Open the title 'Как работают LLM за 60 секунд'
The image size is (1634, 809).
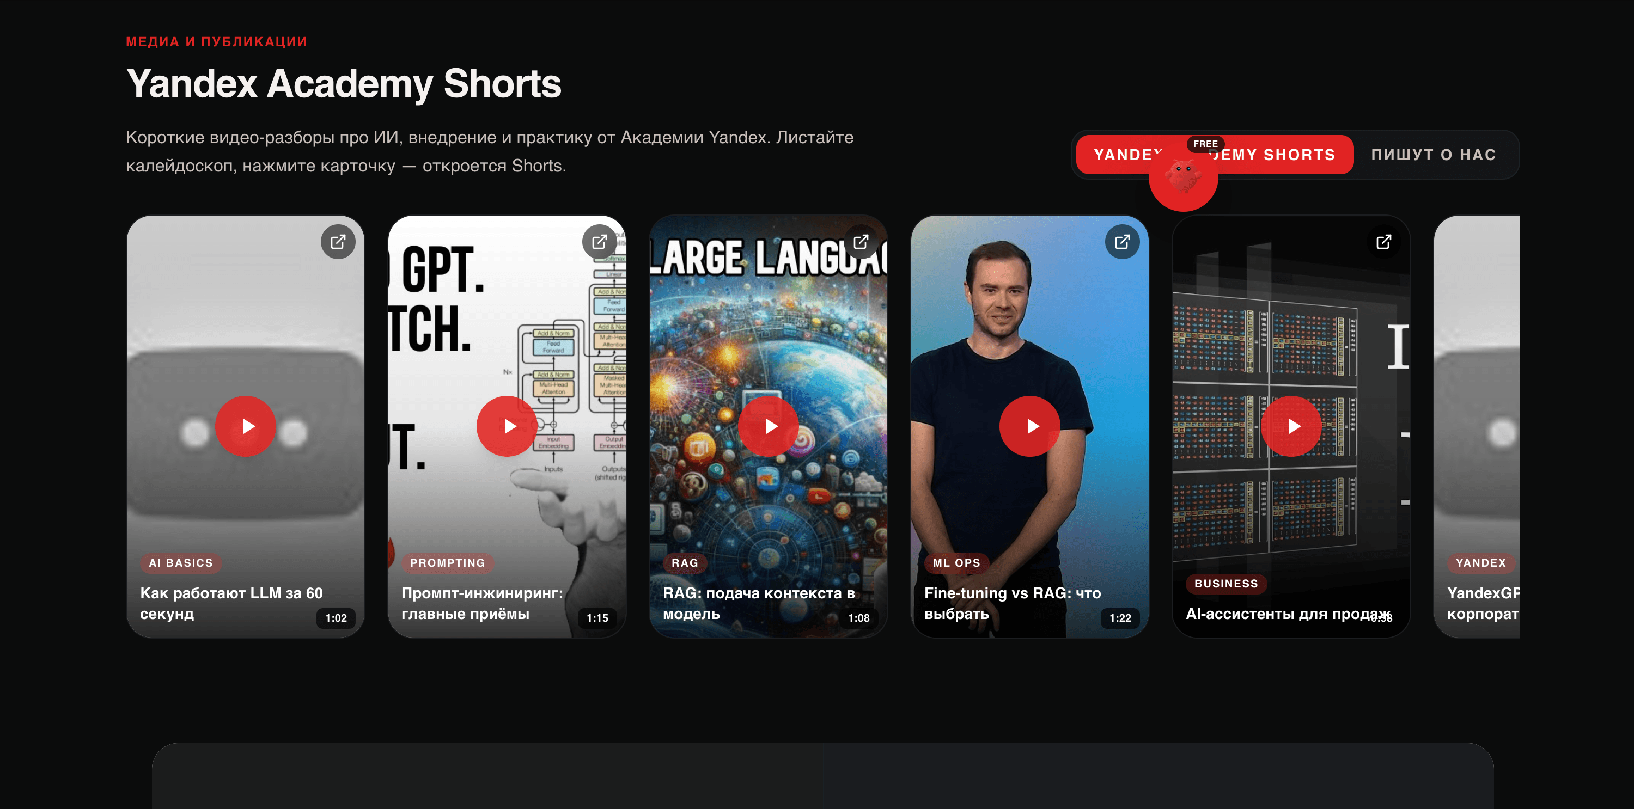pyautogui.click(x=231, y=603)
